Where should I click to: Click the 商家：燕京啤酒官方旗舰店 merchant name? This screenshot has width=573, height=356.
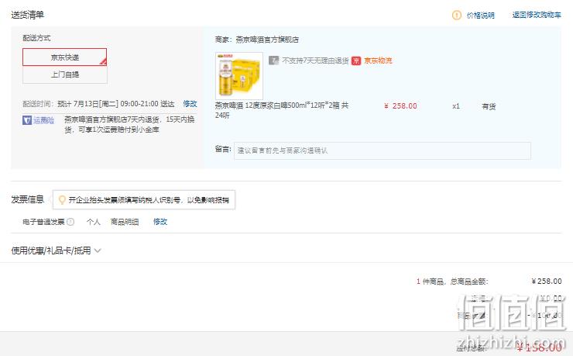pyautogui.click(x=257, y=40)
